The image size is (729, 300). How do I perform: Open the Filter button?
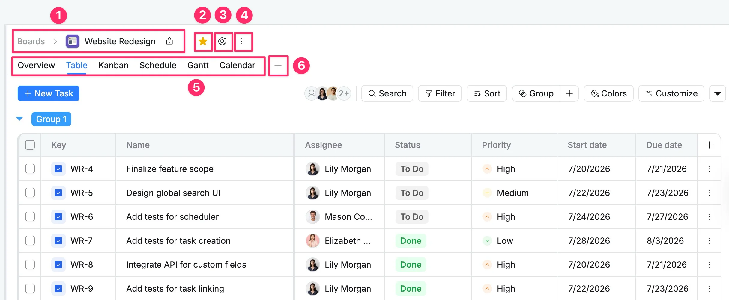440,93
